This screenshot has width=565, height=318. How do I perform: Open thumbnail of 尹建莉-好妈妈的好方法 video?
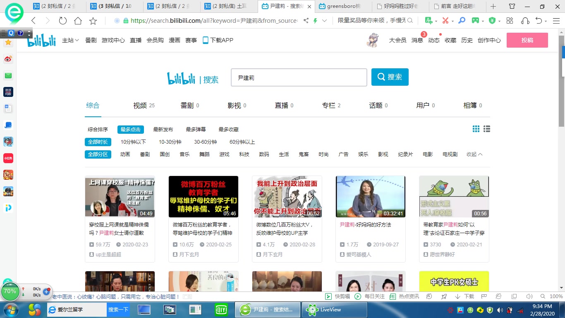pyautogui.click(x=371, y=196)
